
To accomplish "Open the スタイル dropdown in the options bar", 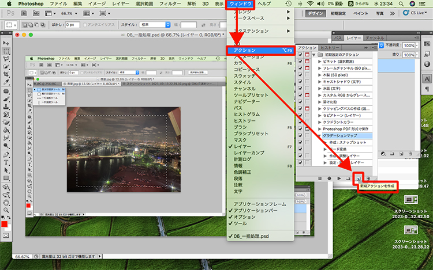I will [x=155, y=25].
